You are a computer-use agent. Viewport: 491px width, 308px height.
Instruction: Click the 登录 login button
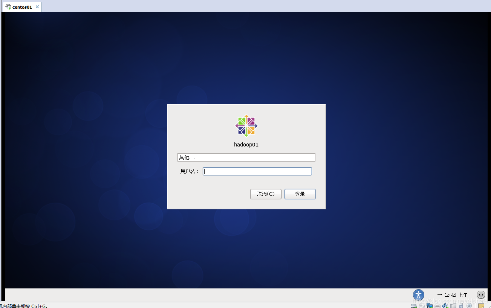[x=300, y=194]
